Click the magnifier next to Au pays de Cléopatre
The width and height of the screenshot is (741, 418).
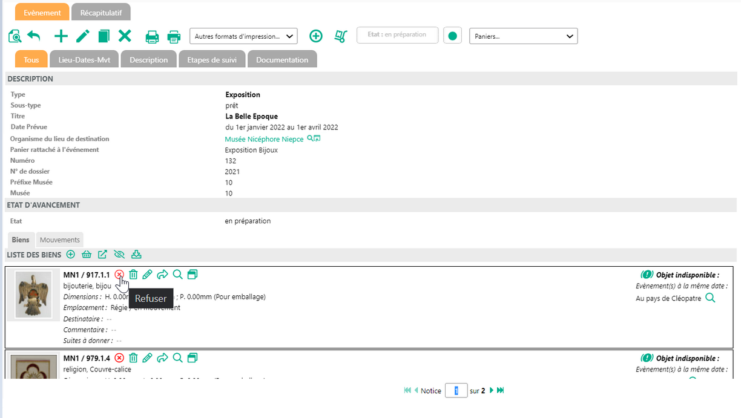[711, 298]
